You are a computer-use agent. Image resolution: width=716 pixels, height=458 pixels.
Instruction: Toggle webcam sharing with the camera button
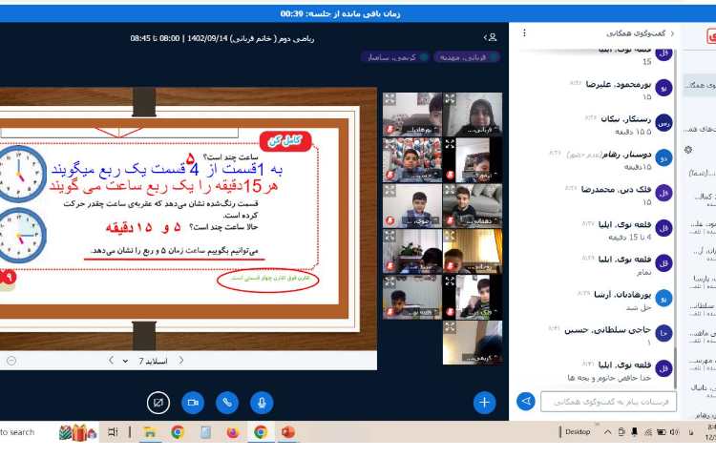(193, 403)
